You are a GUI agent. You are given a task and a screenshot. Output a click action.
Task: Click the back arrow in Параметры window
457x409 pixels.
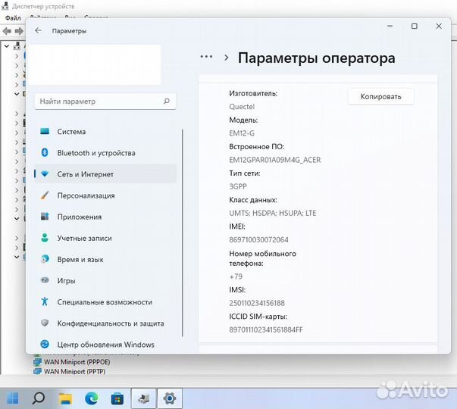(x=39, y=31)
